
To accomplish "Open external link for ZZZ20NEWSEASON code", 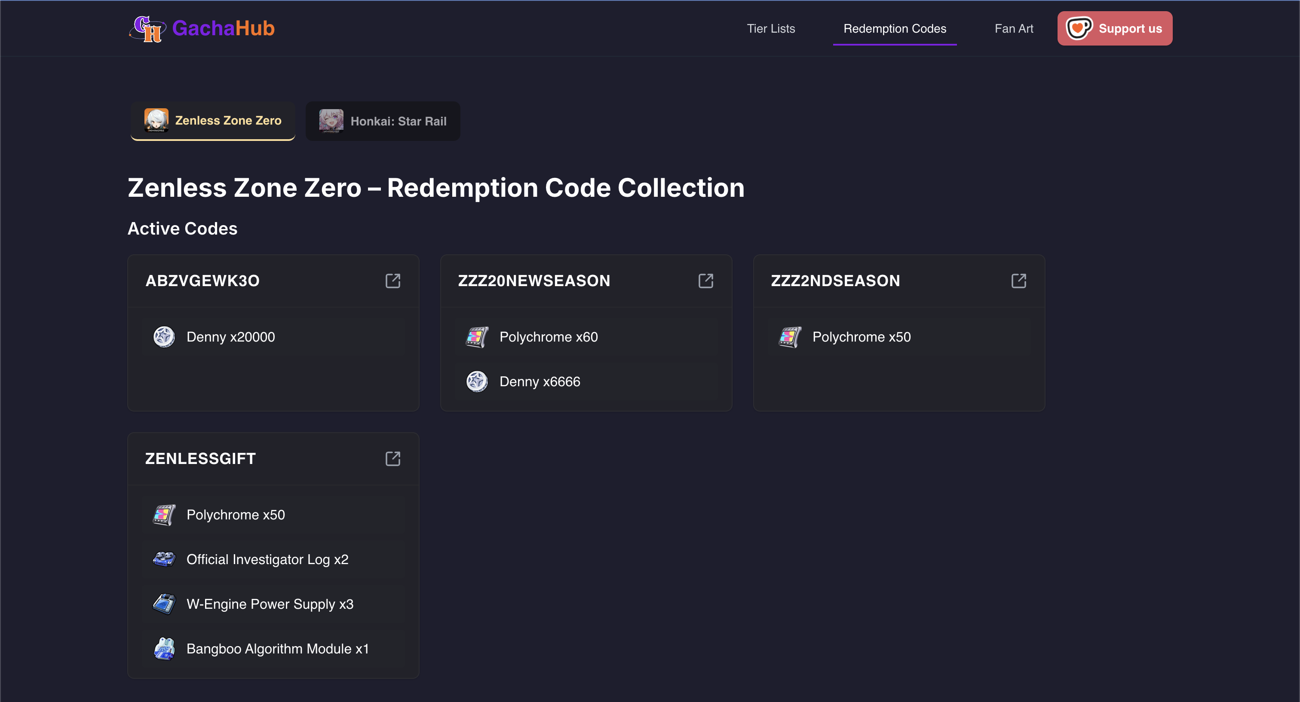I will tap(705, 281).
